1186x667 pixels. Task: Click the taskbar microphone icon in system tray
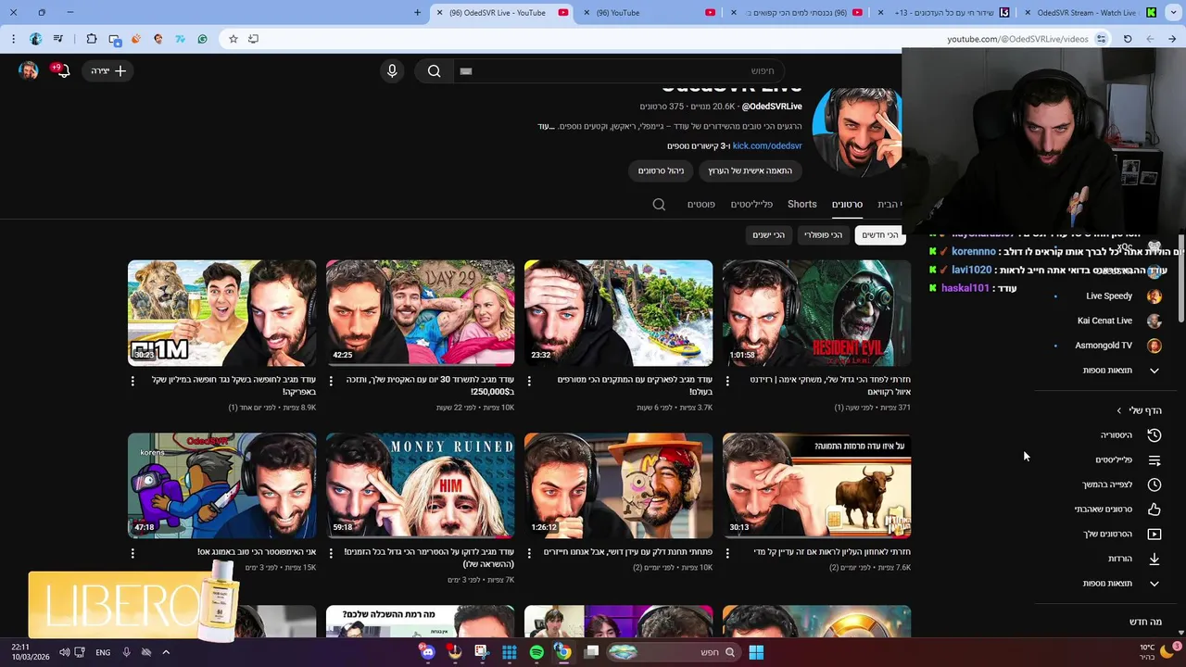(126, 652)
